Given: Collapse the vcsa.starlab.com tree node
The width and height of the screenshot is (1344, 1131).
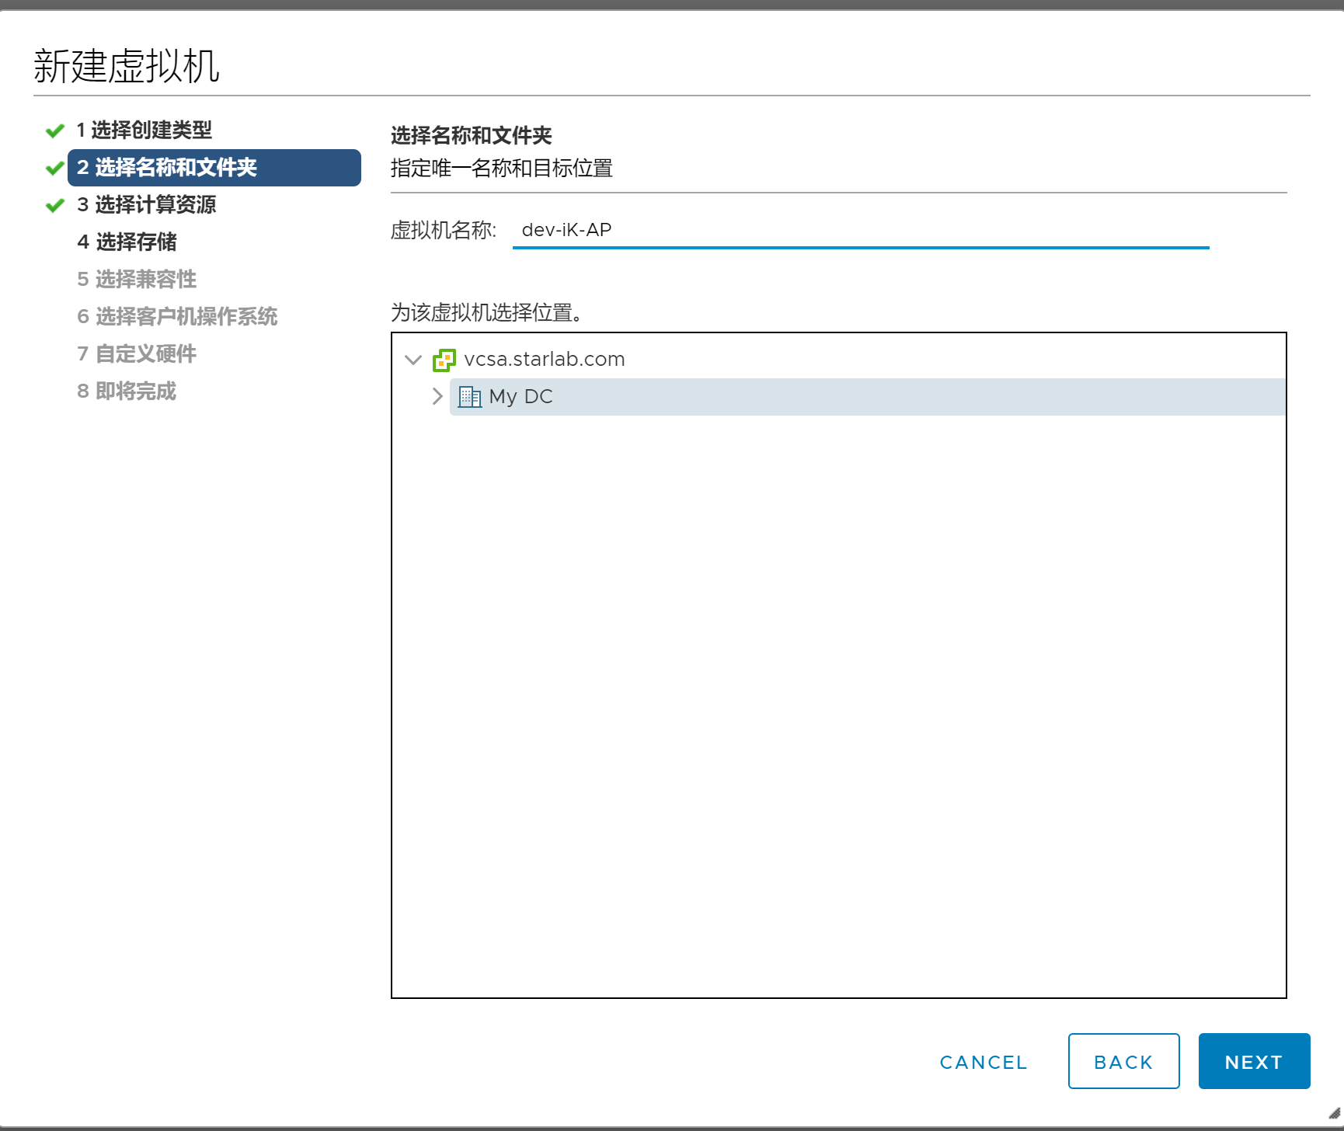Looking at the screenshot, I should [x=413, y=360].
